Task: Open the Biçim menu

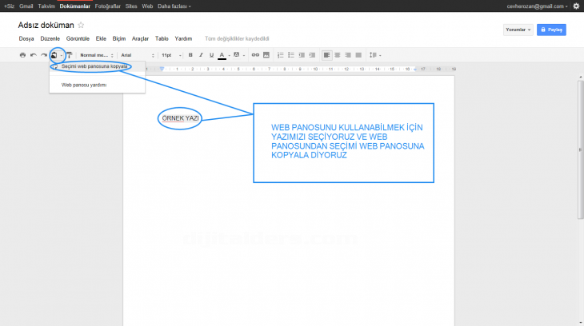Action: [x=119, y=38]
